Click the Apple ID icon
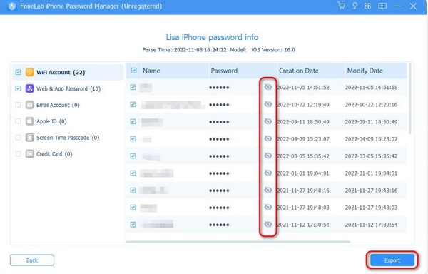This screenshot has width=428, height=274. click(x=30, y=121)
